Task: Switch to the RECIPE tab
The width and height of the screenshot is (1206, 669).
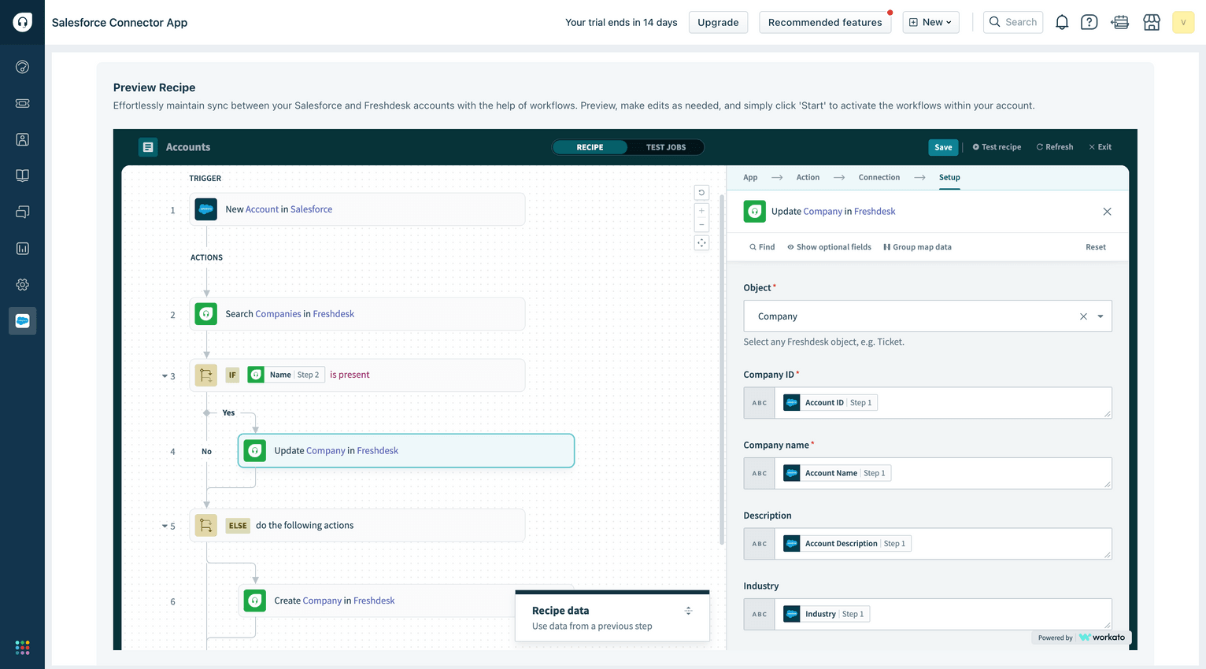Action: [590, 147]
